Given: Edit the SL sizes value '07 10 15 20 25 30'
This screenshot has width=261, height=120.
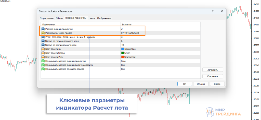Looking at the screenshot, I should point(130,33).
